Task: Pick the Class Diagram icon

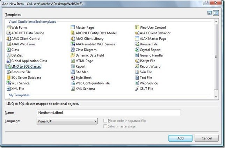Action: [x=73, y=50]
